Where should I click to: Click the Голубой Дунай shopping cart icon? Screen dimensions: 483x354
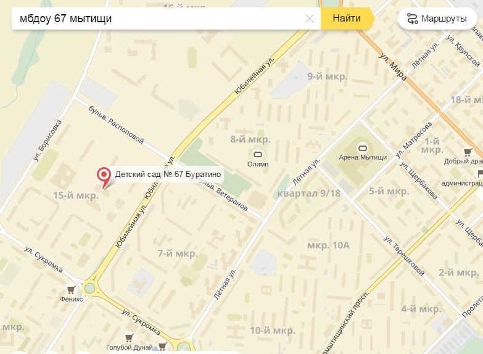coord(129,337)
